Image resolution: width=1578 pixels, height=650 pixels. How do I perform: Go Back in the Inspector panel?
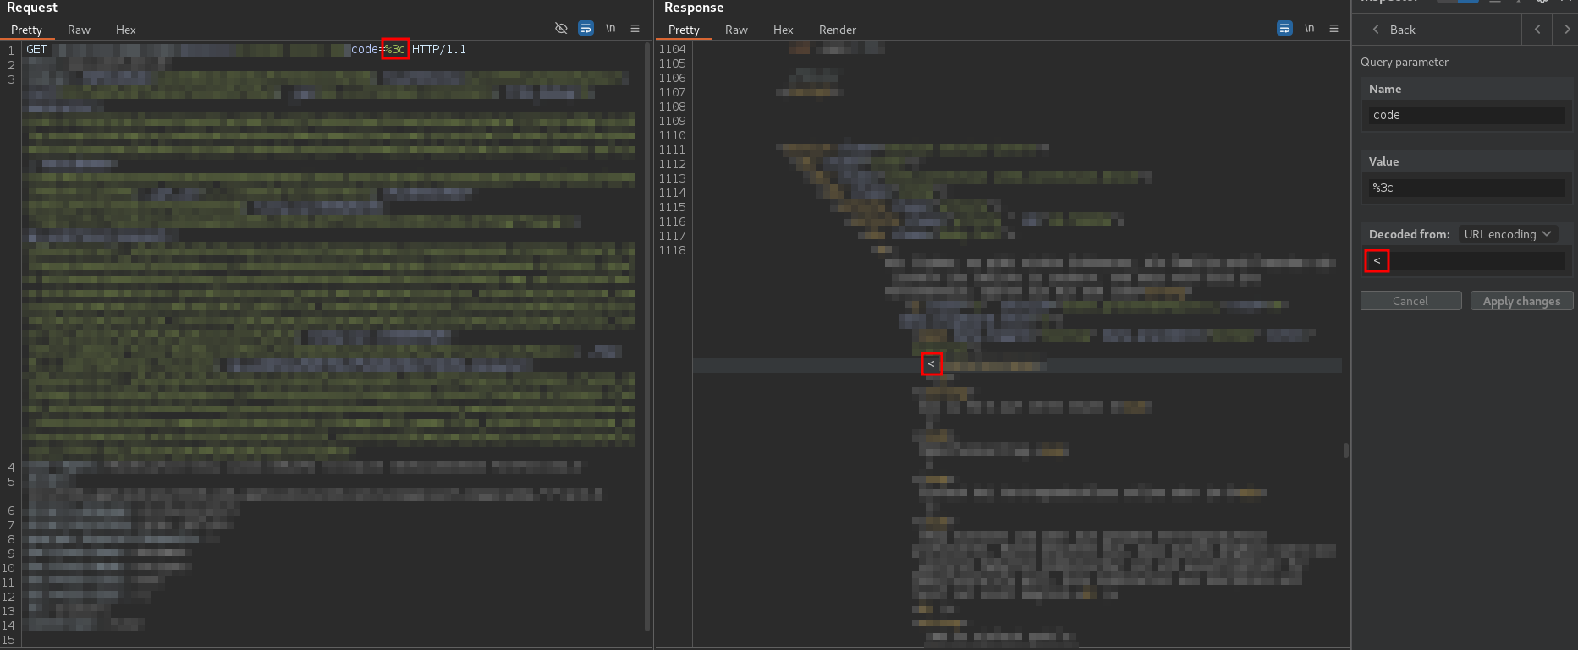point(1394,30)
